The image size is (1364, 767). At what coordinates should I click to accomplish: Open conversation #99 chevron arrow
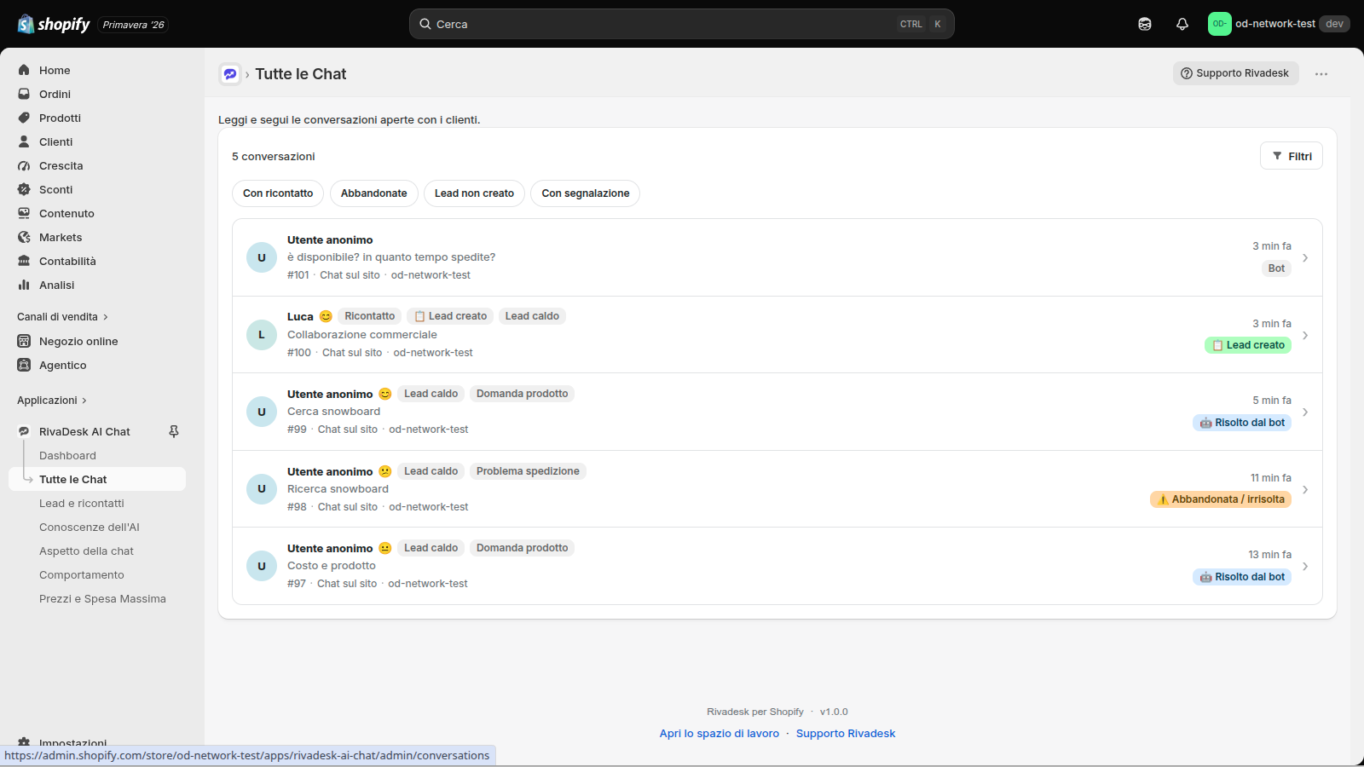coord(1305,412)
